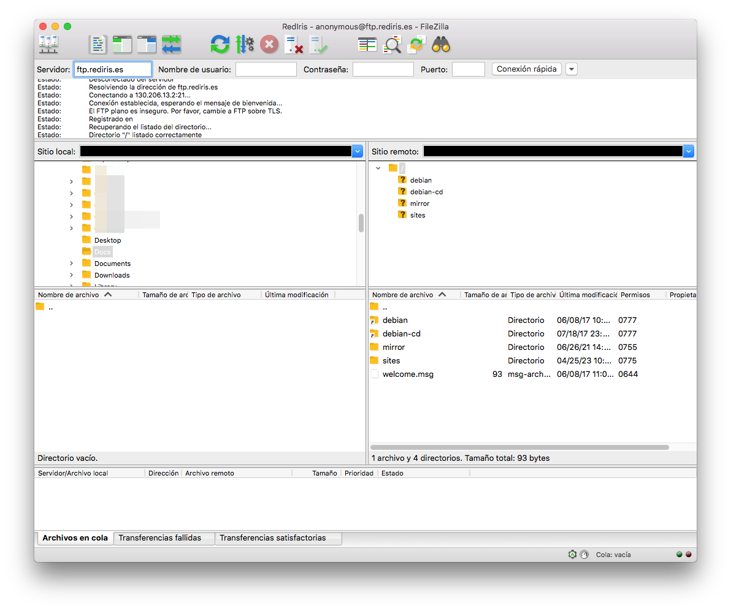Click the remote file list horizontal scrollbar

(x=519, y=447)
